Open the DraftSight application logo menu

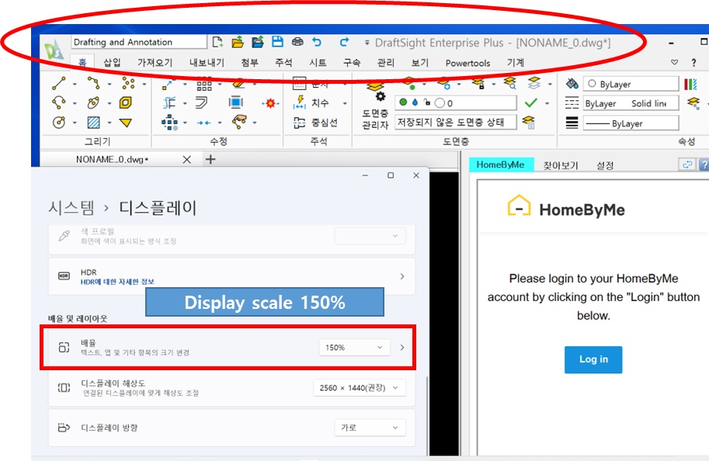point(54,49)
